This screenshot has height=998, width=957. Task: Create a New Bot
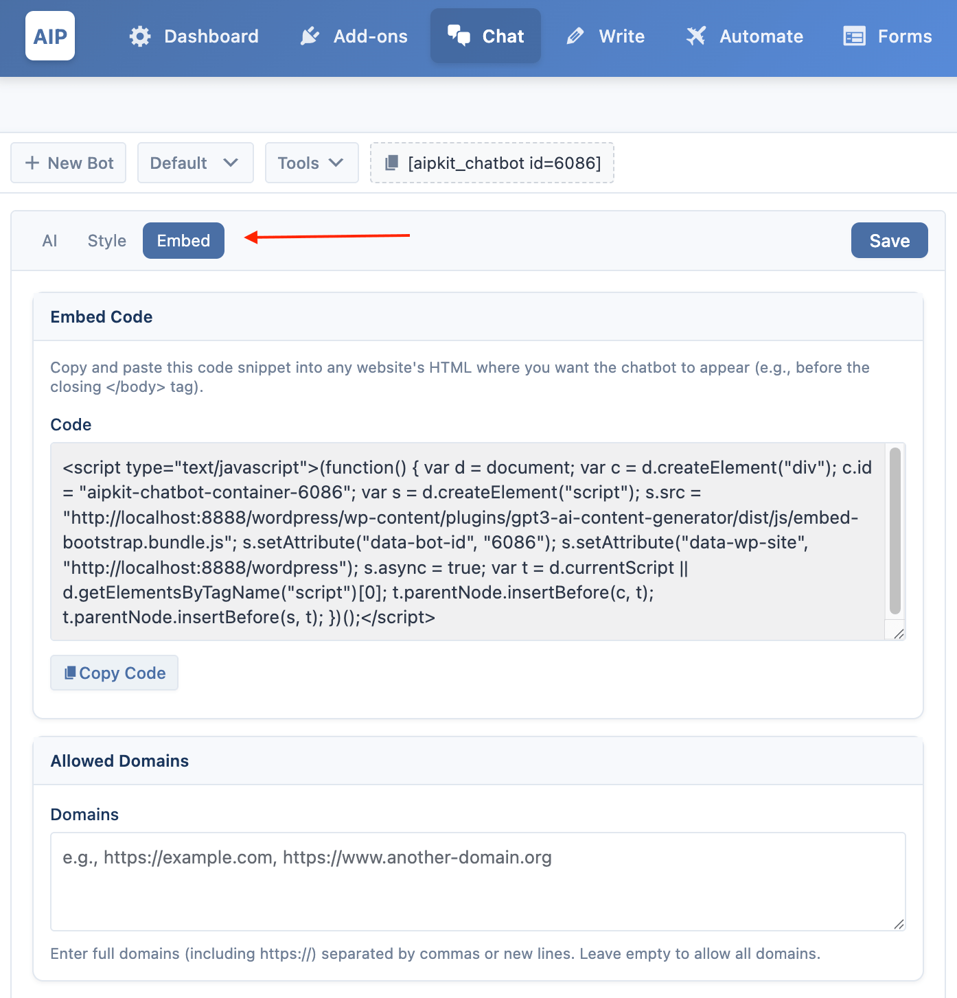pyautogui.click(x=69, y=163)
